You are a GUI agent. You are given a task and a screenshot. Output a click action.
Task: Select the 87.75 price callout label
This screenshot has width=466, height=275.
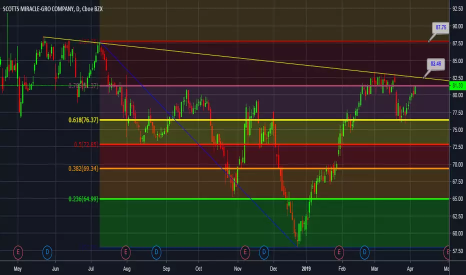pos(440,27)
